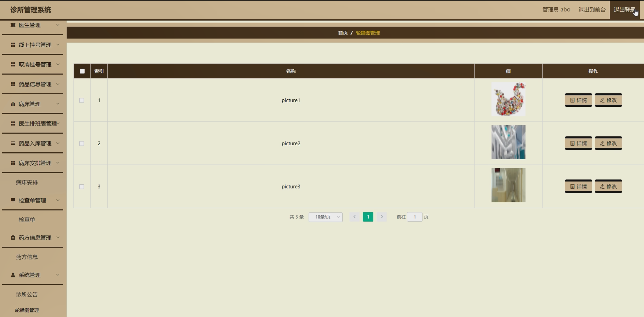Click the bar chart icon beside 病床管理
The height and width of the screenshot is (317, 644).
click(13, 104)
